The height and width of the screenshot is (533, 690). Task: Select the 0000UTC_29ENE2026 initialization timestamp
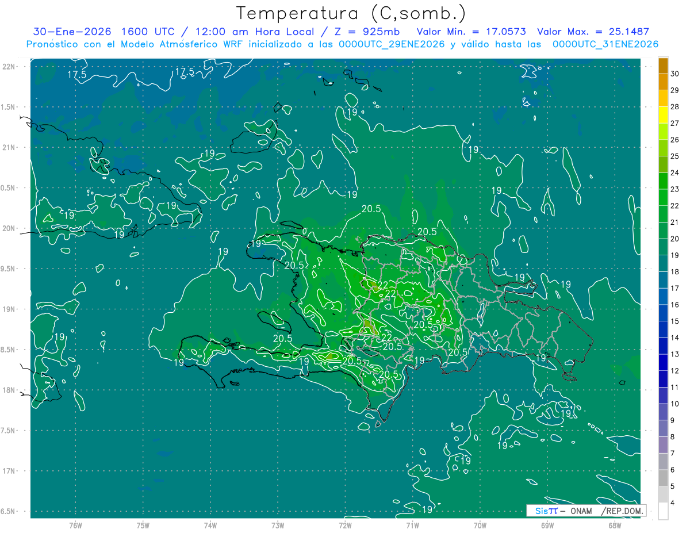[392, 44]
